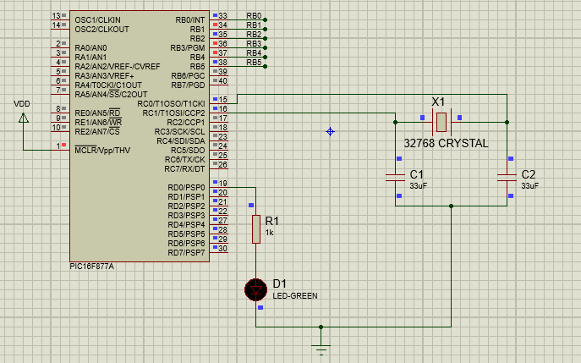581x363 pixels.
Task: Select the D1 green LED symbol
Action: [x=255, y=290]
